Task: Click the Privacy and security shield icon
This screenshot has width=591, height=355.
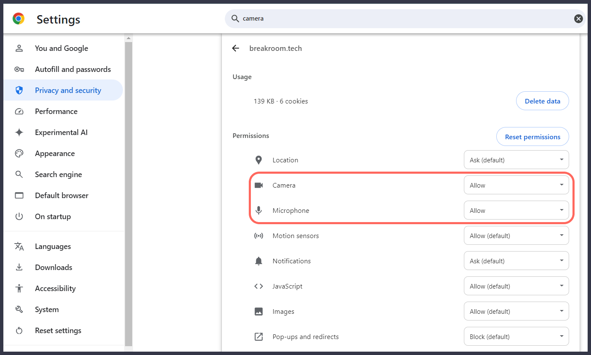Action: tap(19, 90)
